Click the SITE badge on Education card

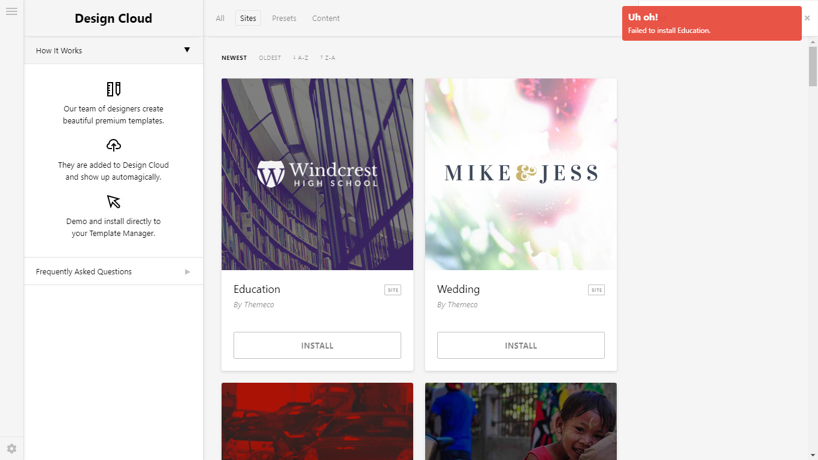(393, 290)
